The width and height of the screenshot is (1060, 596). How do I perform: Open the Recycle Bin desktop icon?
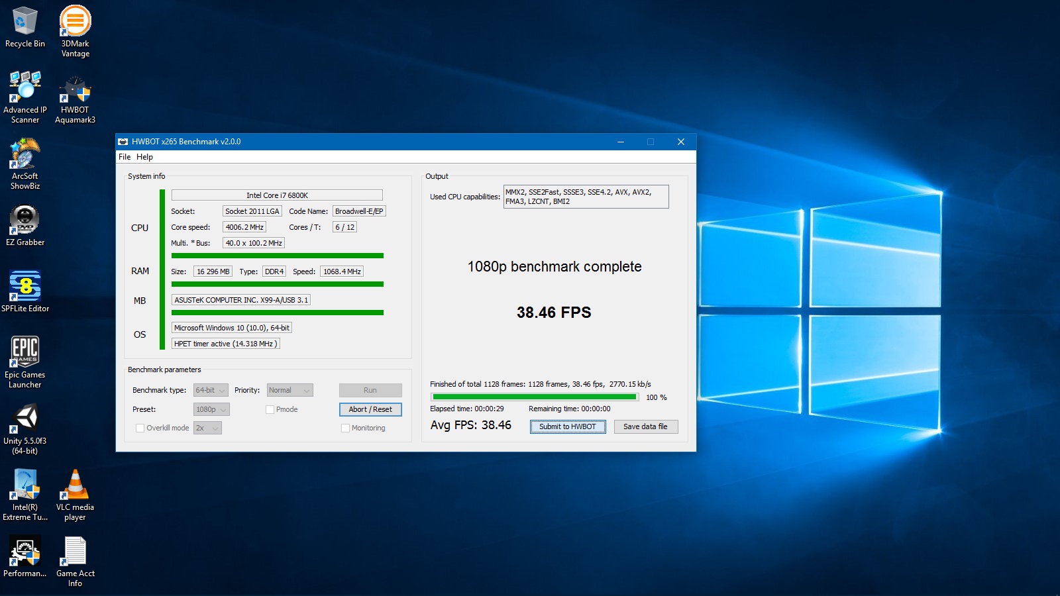coord(25,27)
